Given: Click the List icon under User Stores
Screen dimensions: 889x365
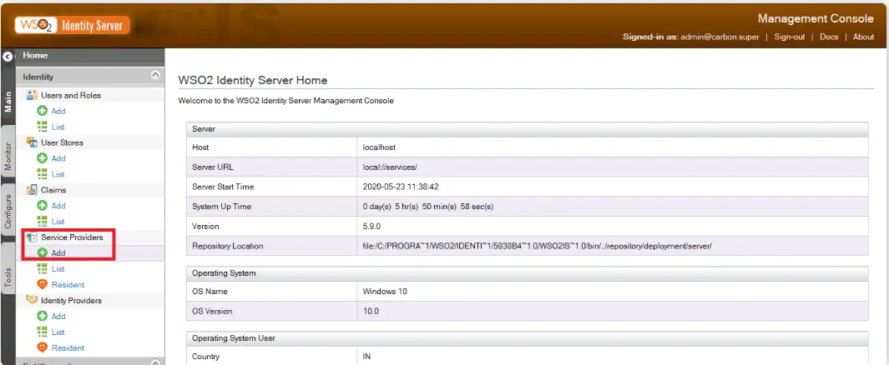Looking at the screenshot, I should tap(42, 174).
